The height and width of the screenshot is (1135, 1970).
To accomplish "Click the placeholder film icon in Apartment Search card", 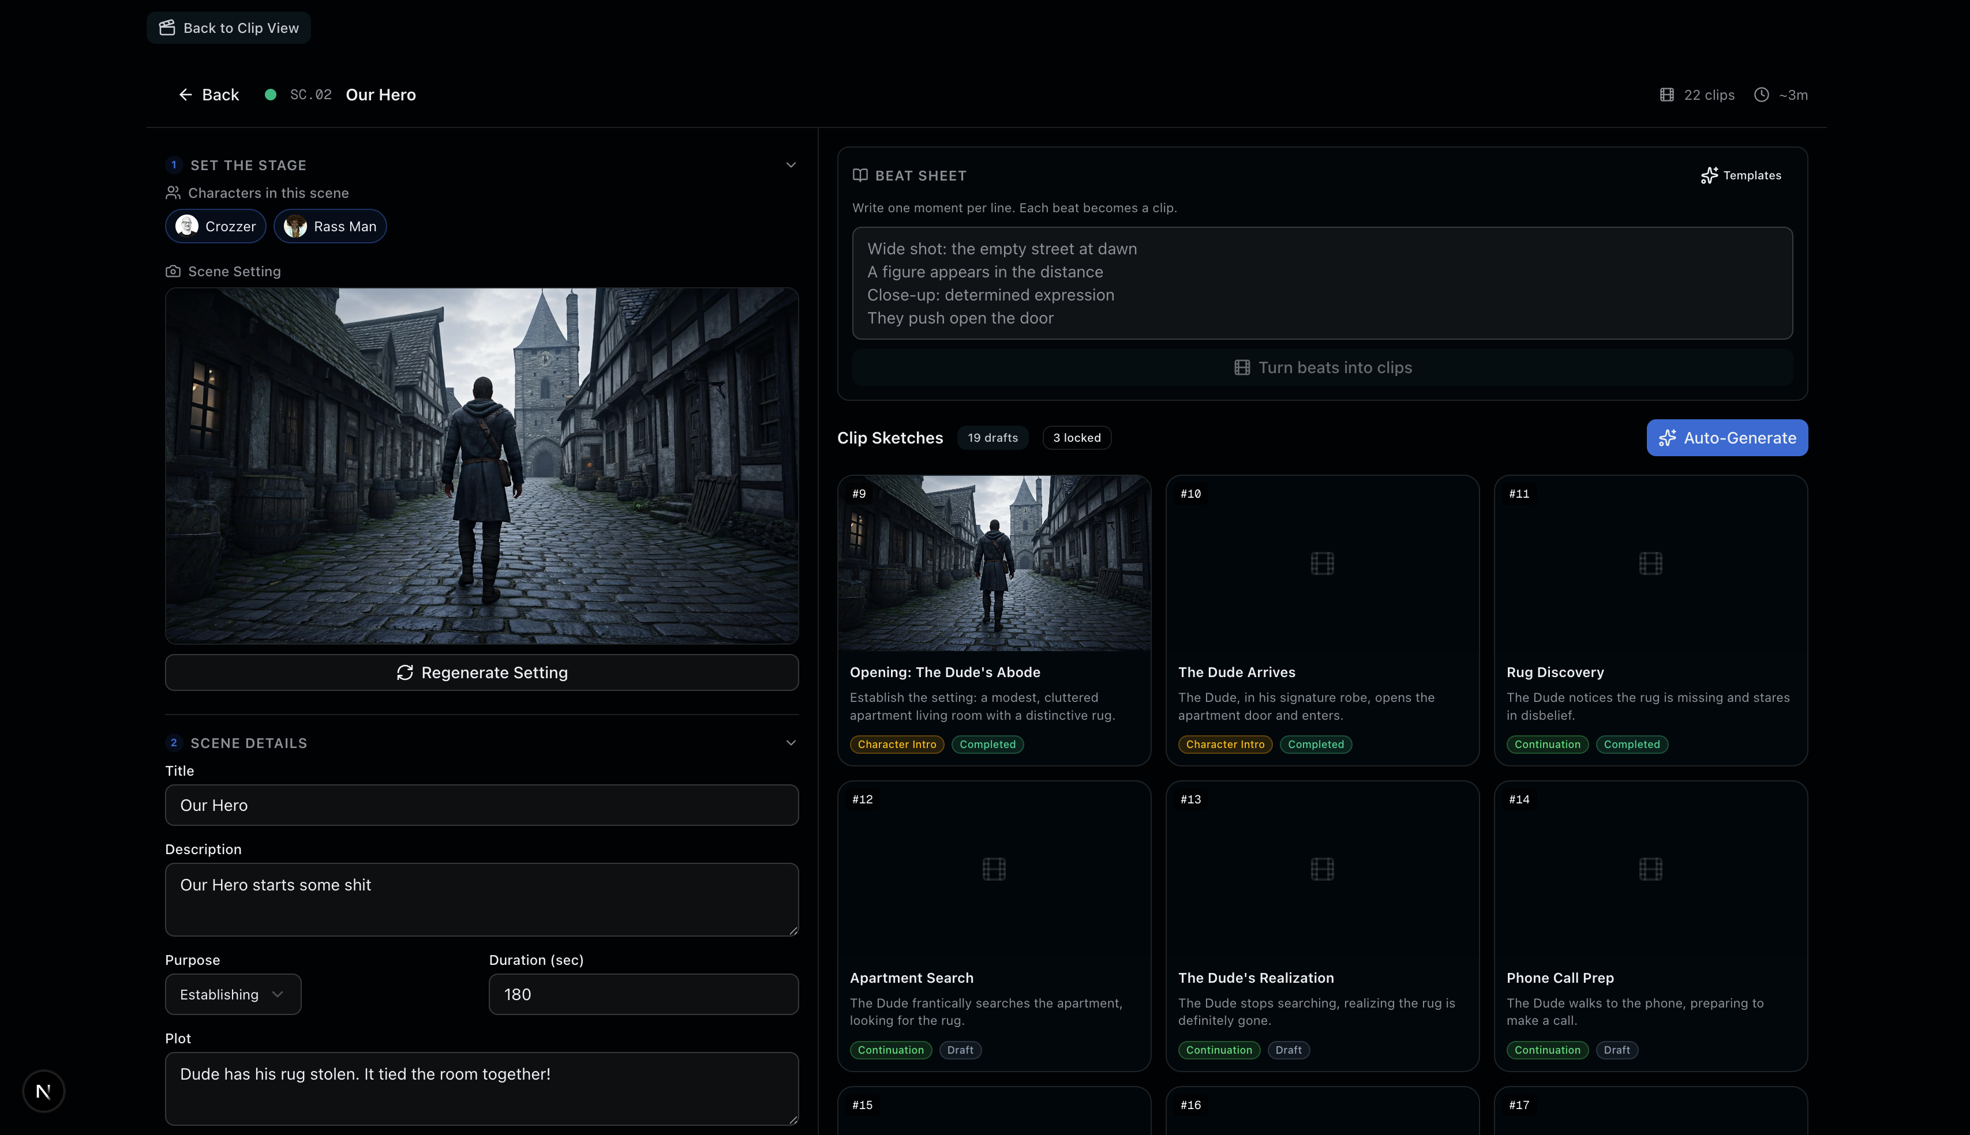I will 994,869.
